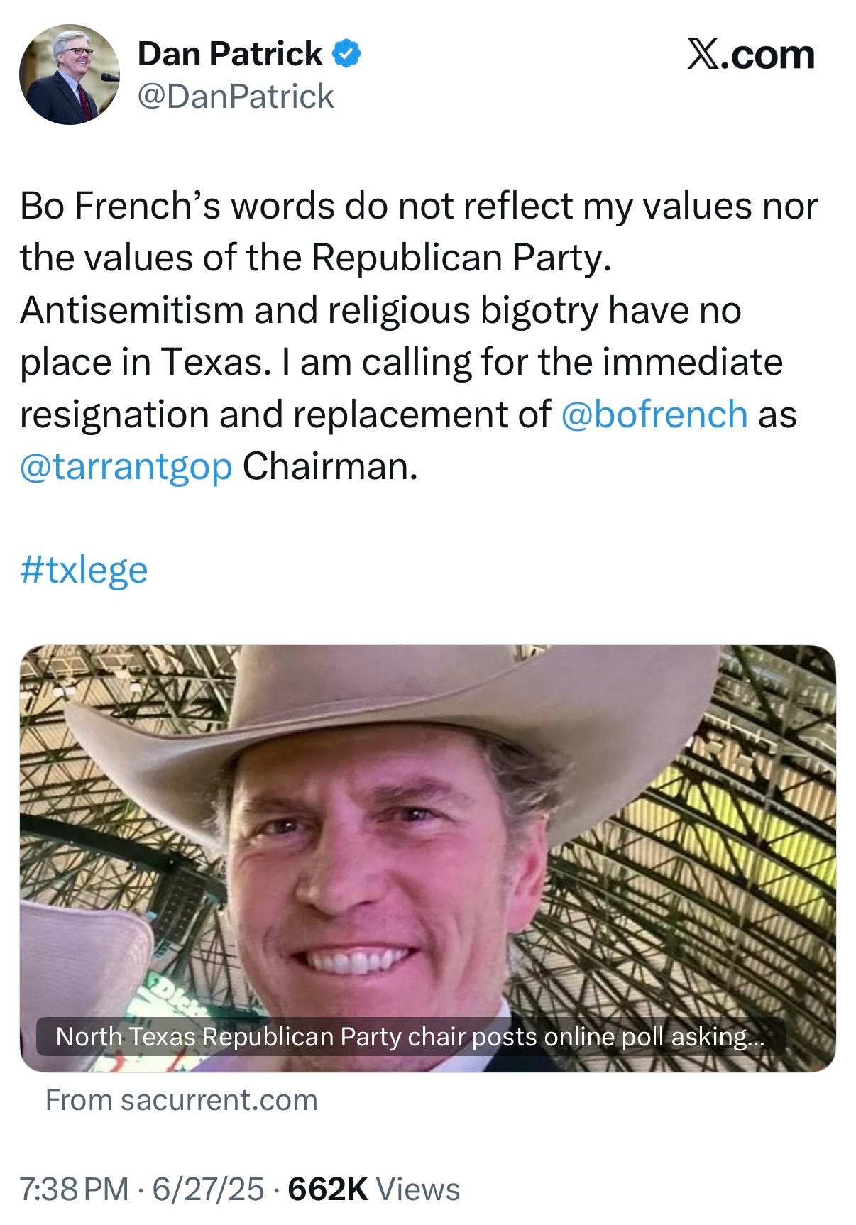The height and width of the screenshot is (1225, 856).
Task: Click the '.com' text of the watermark
Action: 768,55
